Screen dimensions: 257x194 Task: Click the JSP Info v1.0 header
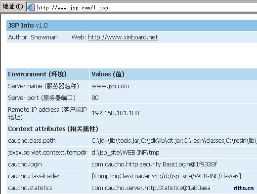(28, 26)
